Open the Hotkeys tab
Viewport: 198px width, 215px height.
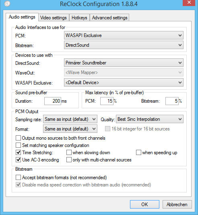(x=79, y=18)
